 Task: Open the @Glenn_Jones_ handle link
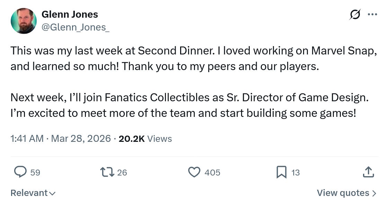click(75, 27)
